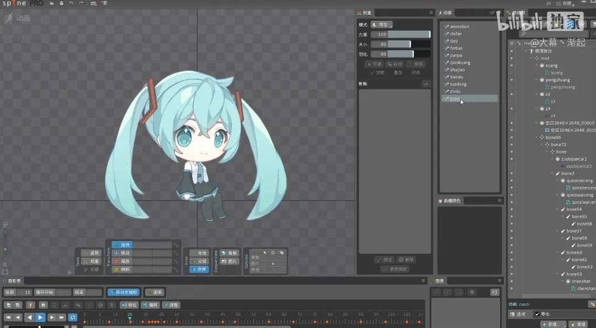Screen dimensions: 596x328
Task: Switch to the Dopesheet (摄影表) tab
Action: click(12, 281)
